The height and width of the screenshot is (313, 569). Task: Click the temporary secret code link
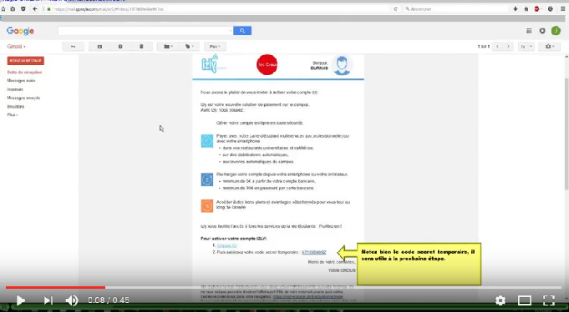point(314,252)
